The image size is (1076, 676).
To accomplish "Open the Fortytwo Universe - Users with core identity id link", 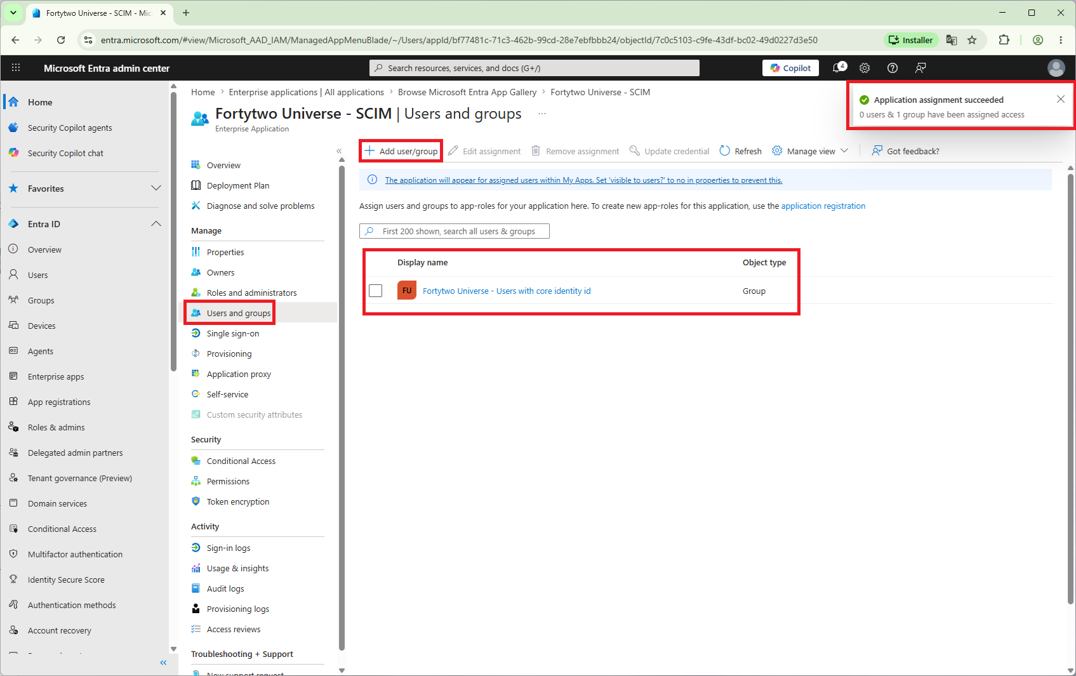I will click(507, 291).
